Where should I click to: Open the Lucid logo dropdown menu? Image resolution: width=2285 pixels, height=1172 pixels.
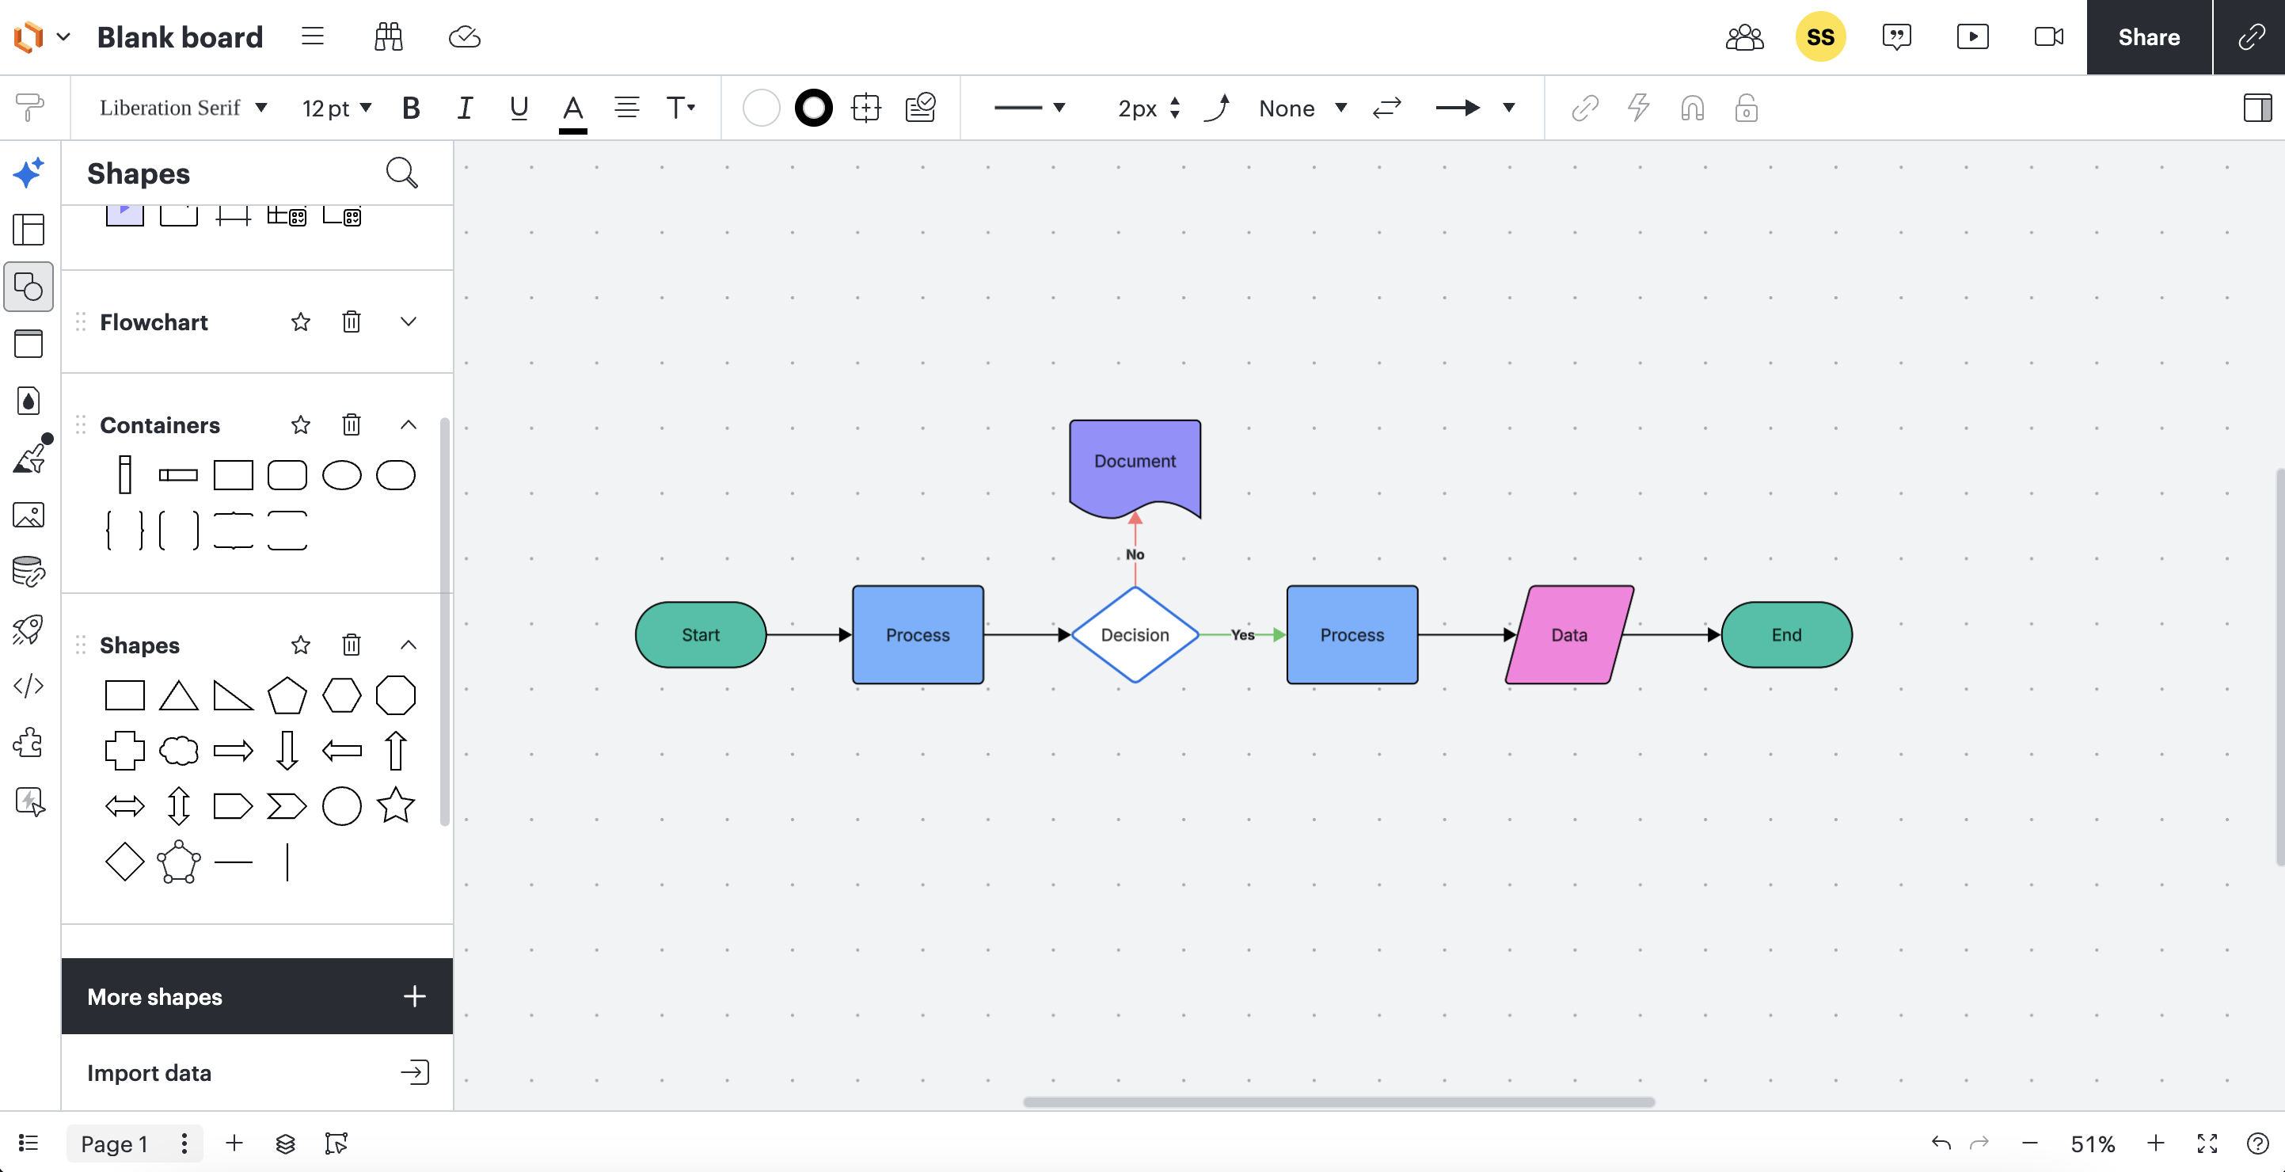pos(43,36)
